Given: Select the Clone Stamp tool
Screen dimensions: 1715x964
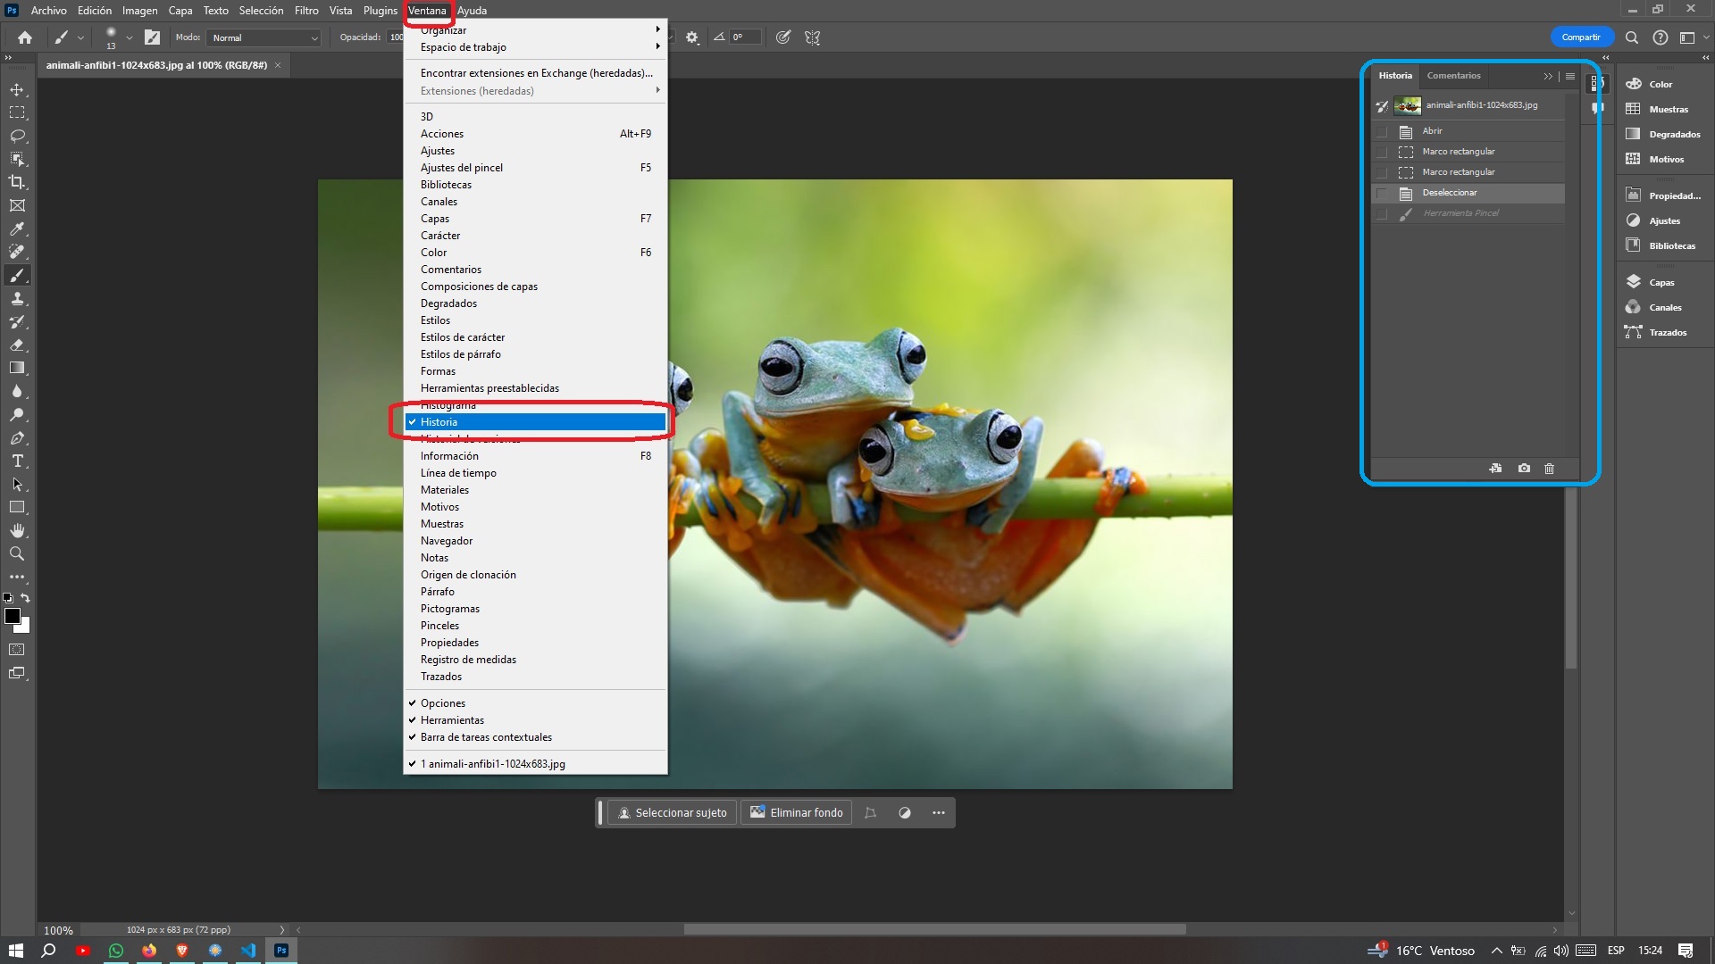Looking at the screenshot, I should (17, 298).
